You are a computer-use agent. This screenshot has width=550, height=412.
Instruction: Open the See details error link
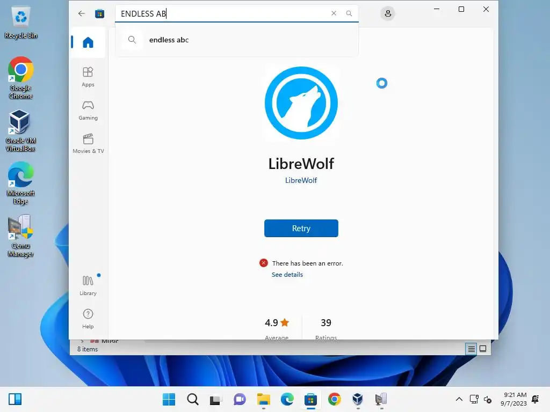coord(287,275)
